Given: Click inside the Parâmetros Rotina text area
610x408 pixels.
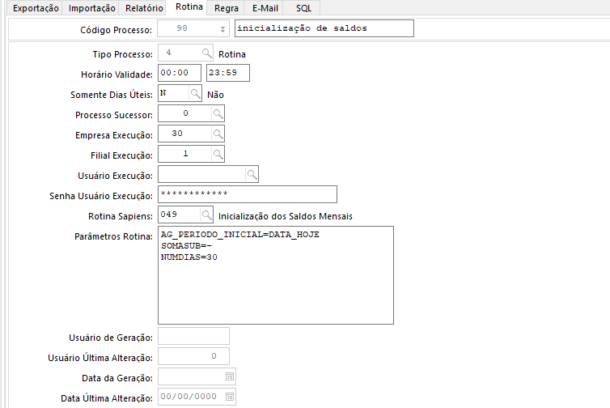Looking at the screenshot, I should [276, 275].
